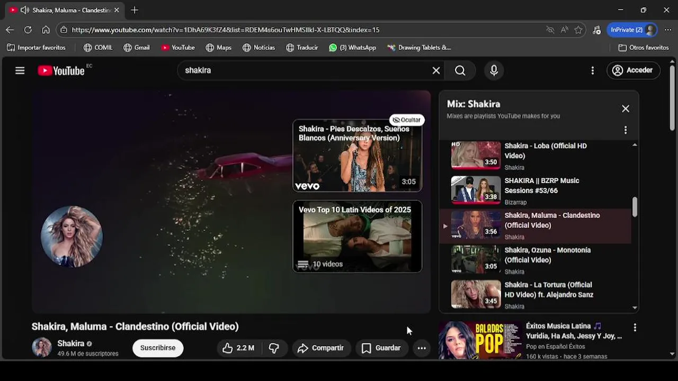Open YouTube bookmark in favorites bar
The height and width of the screenshot is (381, 678).
[x=178, y=48]
